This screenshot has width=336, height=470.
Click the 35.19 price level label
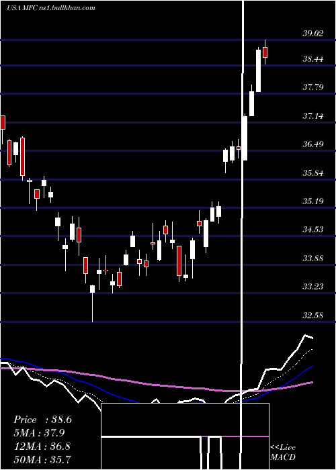pyautogui.click(x=313, y=201)
